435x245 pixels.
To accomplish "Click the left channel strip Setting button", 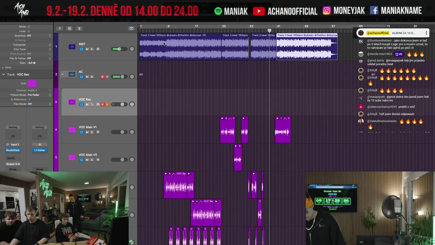I will (13, 127).
